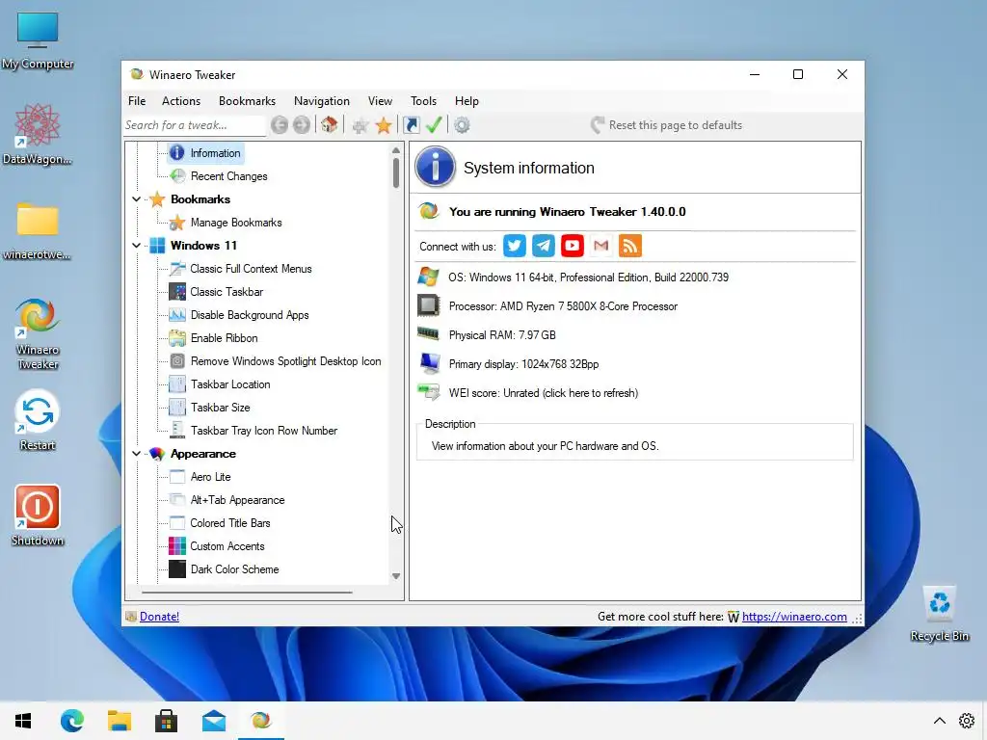Screen dimensions: 987x740
Task: Open Microsoft Store from the taskbar
Action: 166,721
